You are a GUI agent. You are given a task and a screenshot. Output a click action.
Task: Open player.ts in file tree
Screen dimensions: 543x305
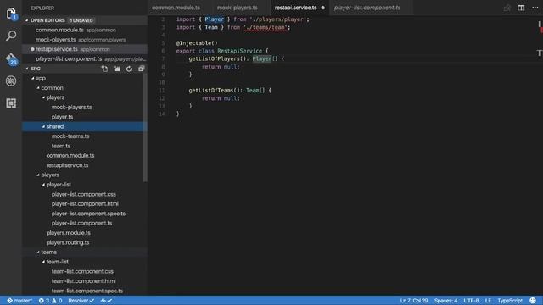coord(62,117)
